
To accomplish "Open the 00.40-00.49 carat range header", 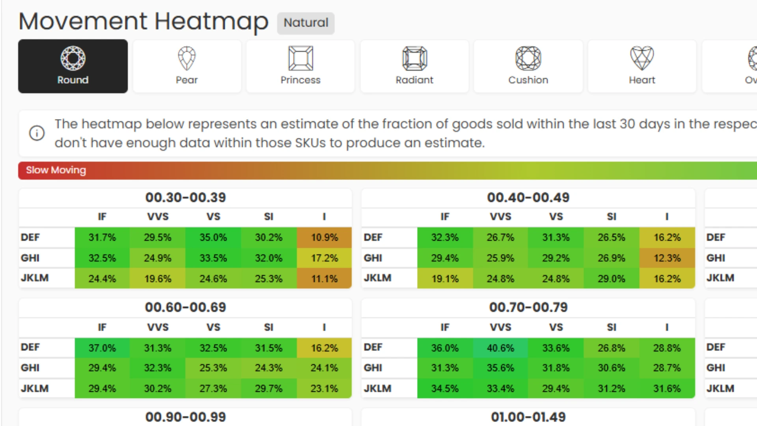I will point(528,197).
